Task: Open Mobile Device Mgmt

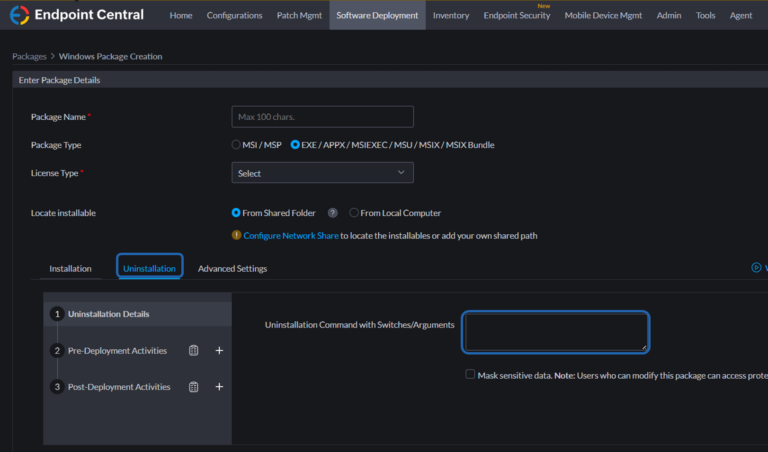Action: (x=603, y=15)
